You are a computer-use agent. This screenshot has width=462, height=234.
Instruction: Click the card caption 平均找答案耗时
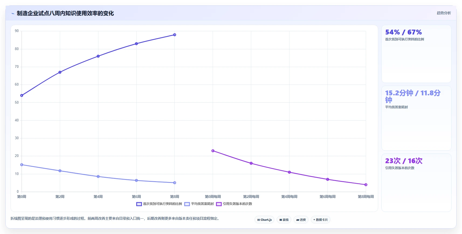pyautogui.click(x=397, y=107)
